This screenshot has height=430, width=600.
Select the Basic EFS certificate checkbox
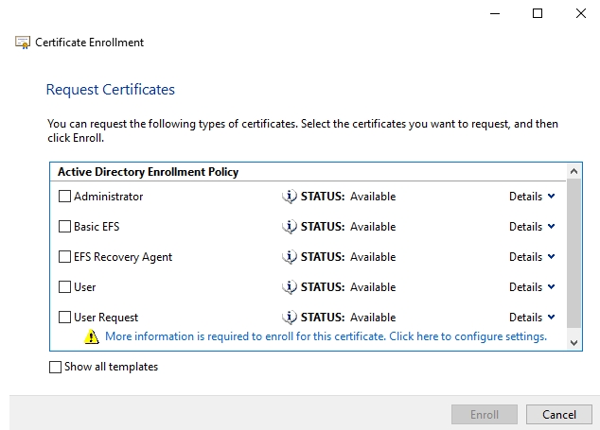(64, 227)
